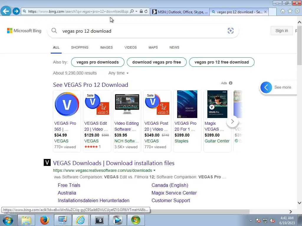
Task: Open the Australia sitelink
Action: pyautogui.click(x=67, y=193)
